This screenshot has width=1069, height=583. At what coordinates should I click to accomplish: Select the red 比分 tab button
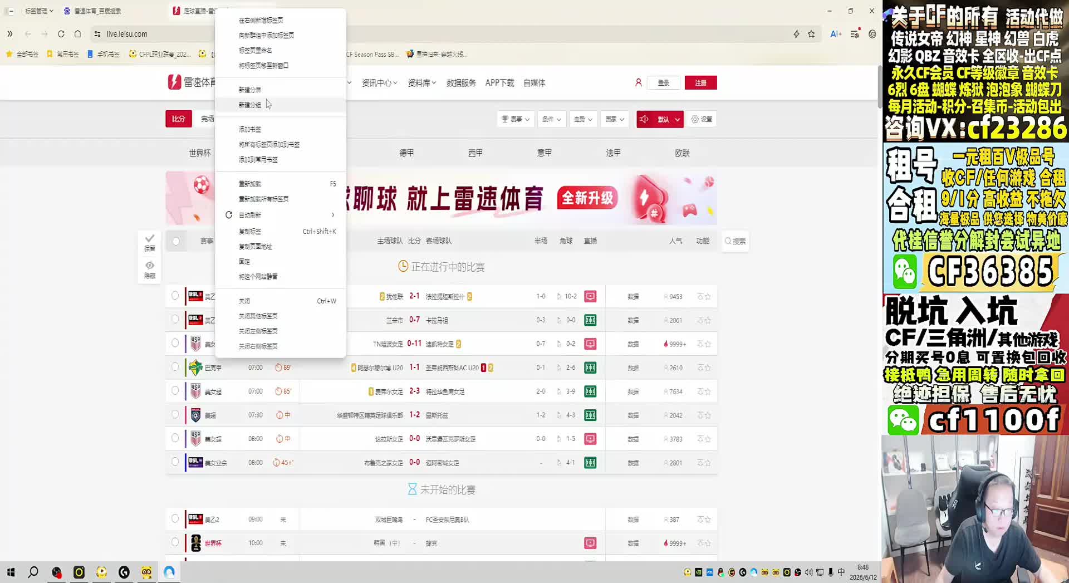(178, 119)
